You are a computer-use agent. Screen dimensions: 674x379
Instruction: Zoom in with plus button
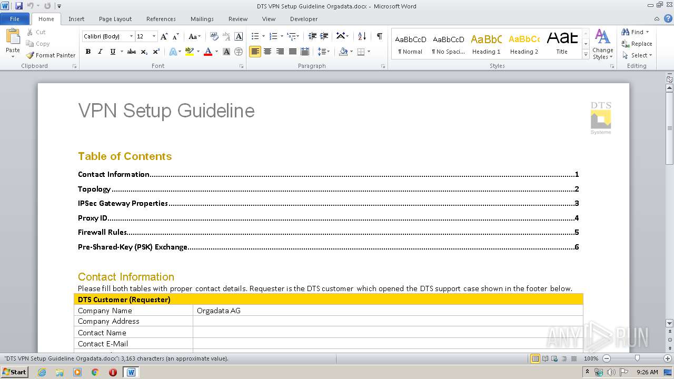coord(667,358)
